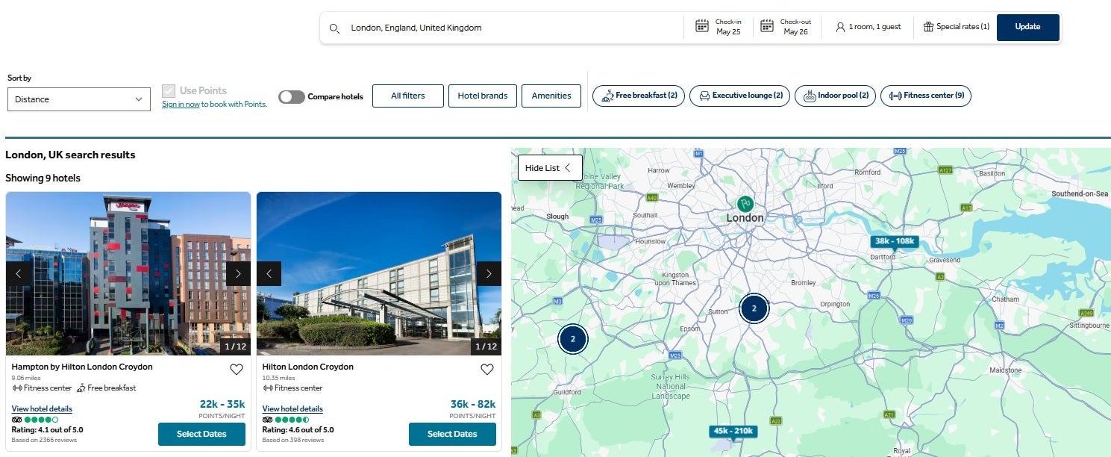Show next photo of Hampton by Hilton
Viewport: 1111px width, 457px height.
(x=238, y=274)
